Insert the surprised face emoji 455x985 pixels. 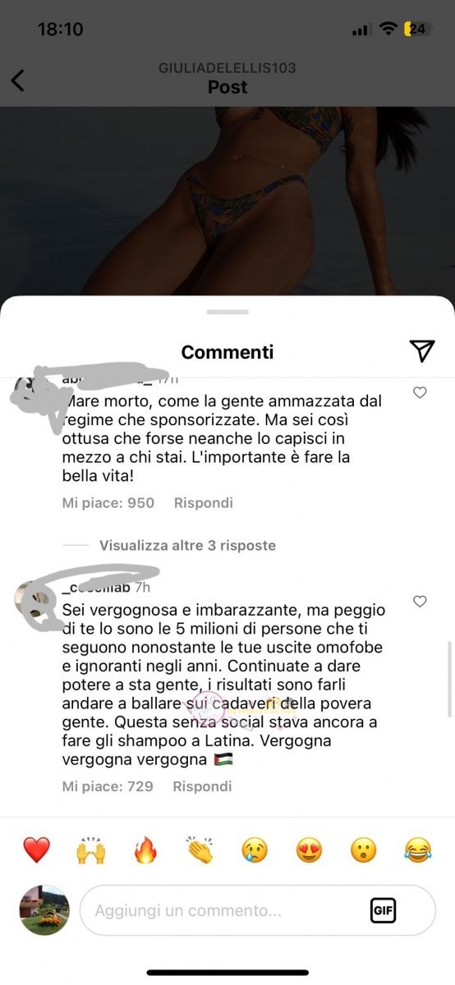click(x=363, y=850)
